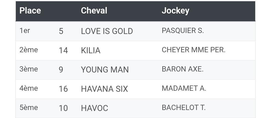
Task: Click horse number 9 in 3ème row
Action: [61, 70]
